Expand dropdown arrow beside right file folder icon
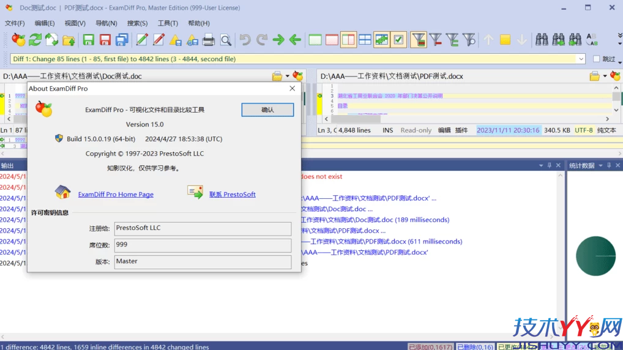This screenshot has width=623, height=350. point(605,76)
